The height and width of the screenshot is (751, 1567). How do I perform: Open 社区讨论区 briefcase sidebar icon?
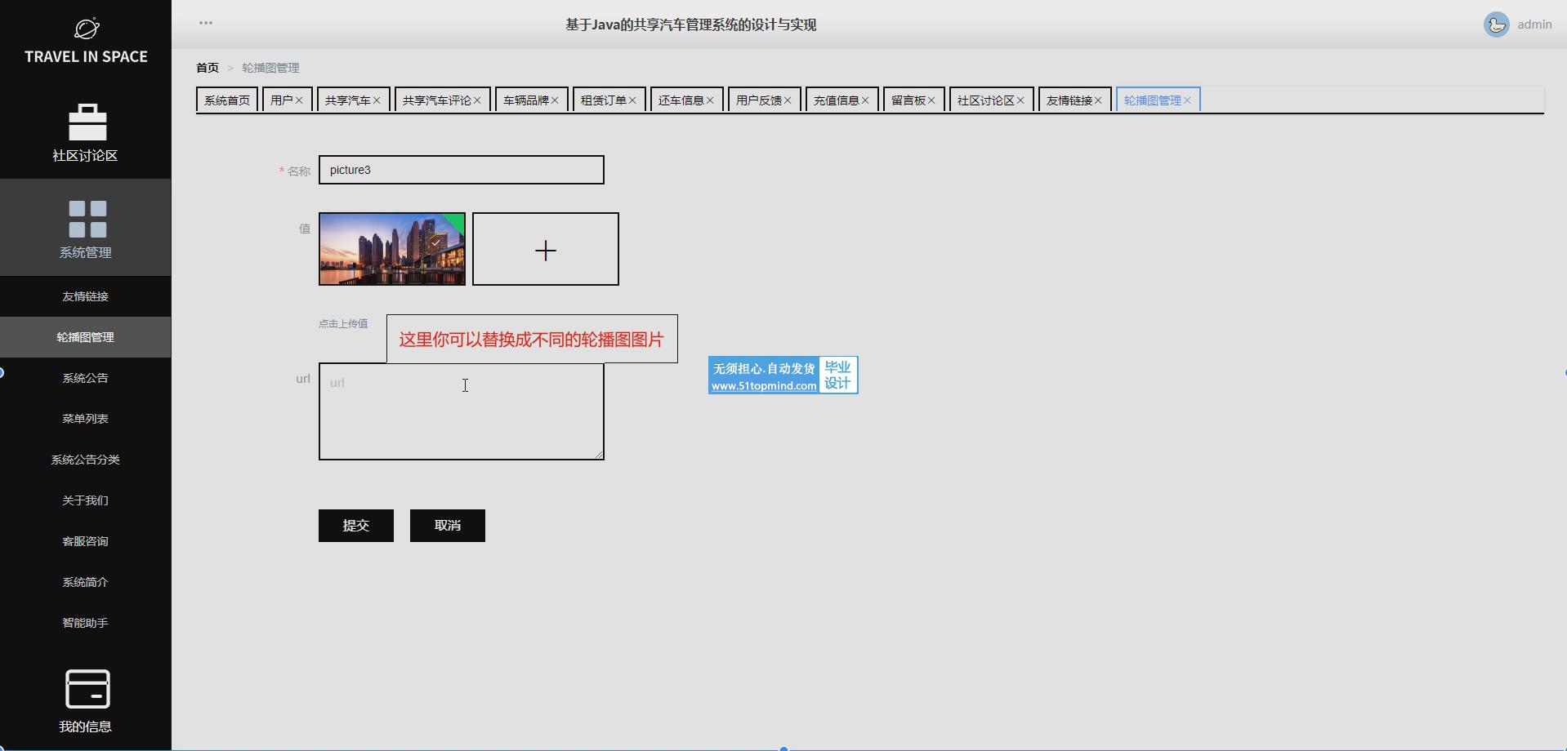(87, 122)
